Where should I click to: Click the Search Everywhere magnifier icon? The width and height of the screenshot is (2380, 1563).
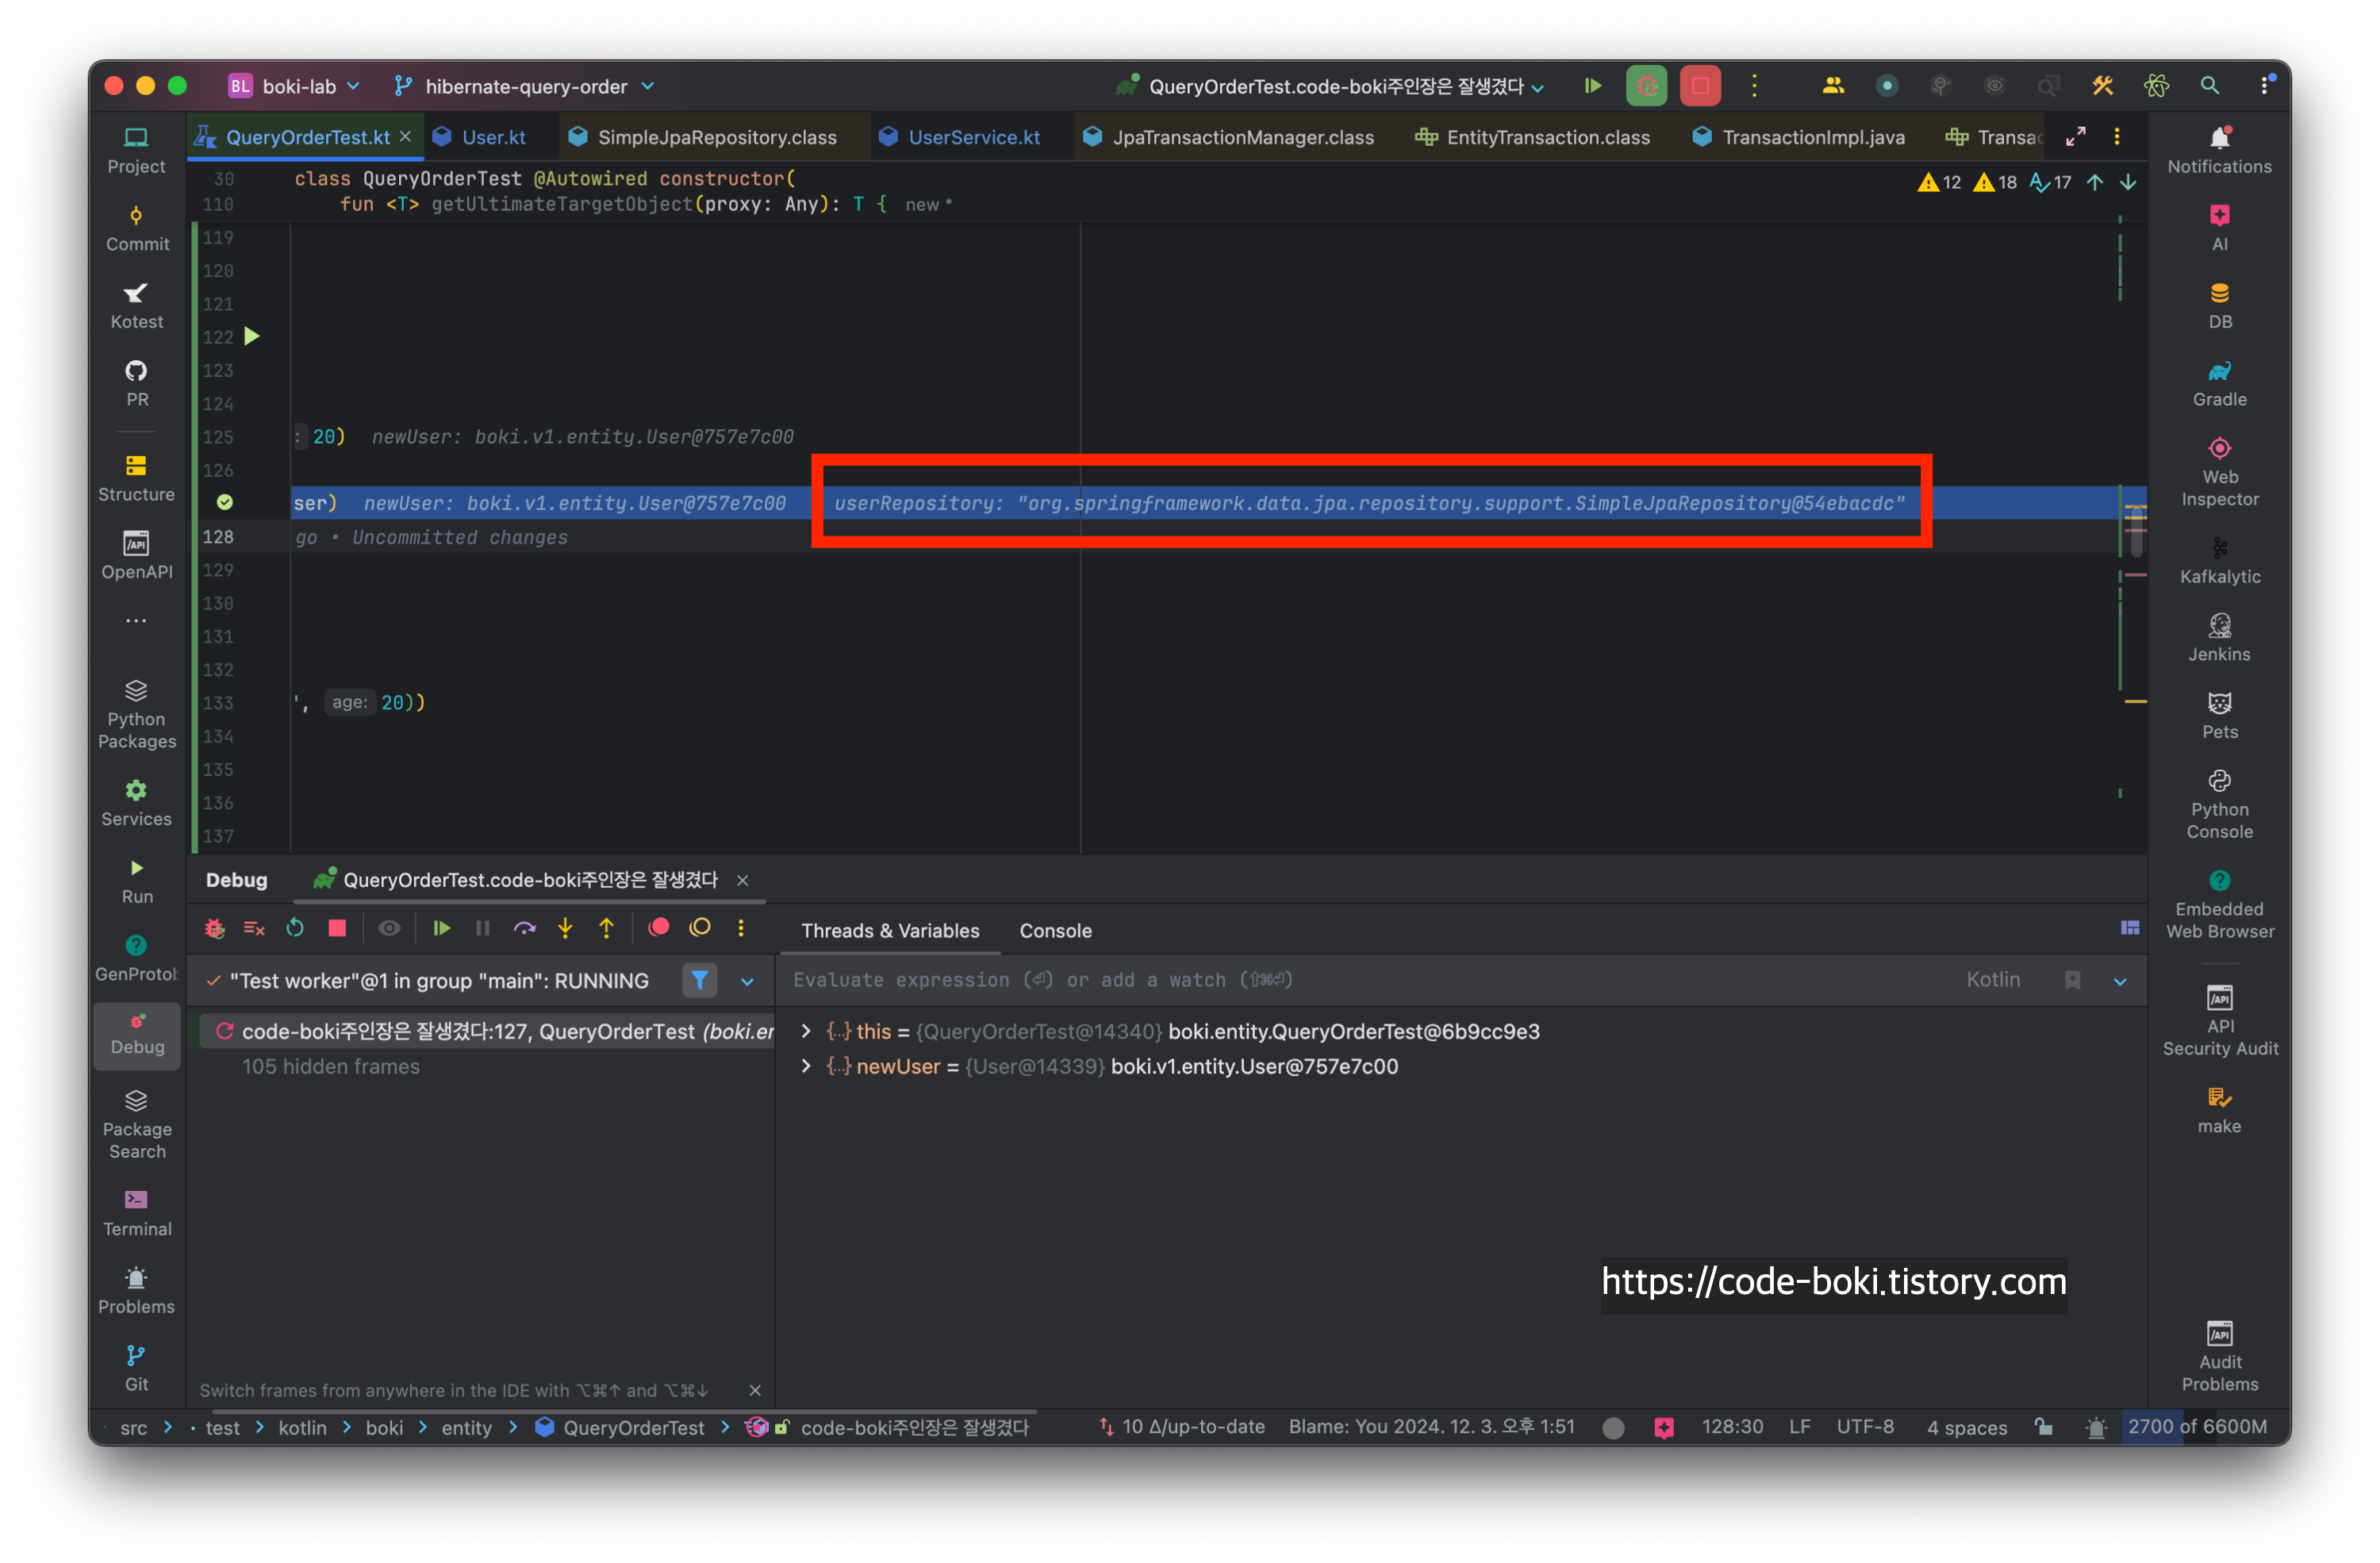click(x=2209, y=86)
